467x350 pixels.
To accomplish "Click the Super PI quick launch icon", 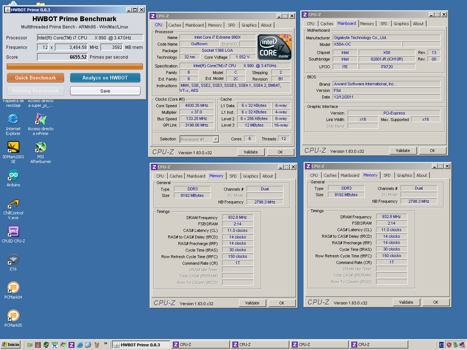I will coord(55,345).
